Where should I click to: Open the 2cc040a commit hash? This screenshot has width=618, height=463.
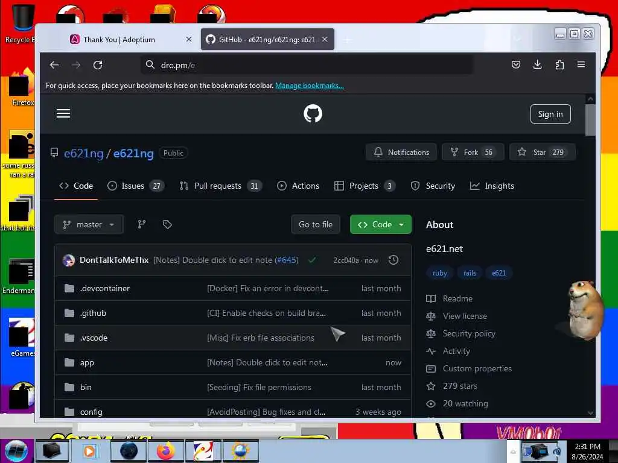[x=346, y=260]
